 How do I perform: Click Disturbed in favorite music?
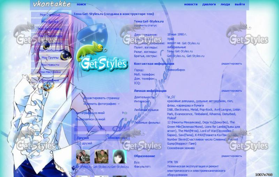pyautogui.click(x=229, y=114)
